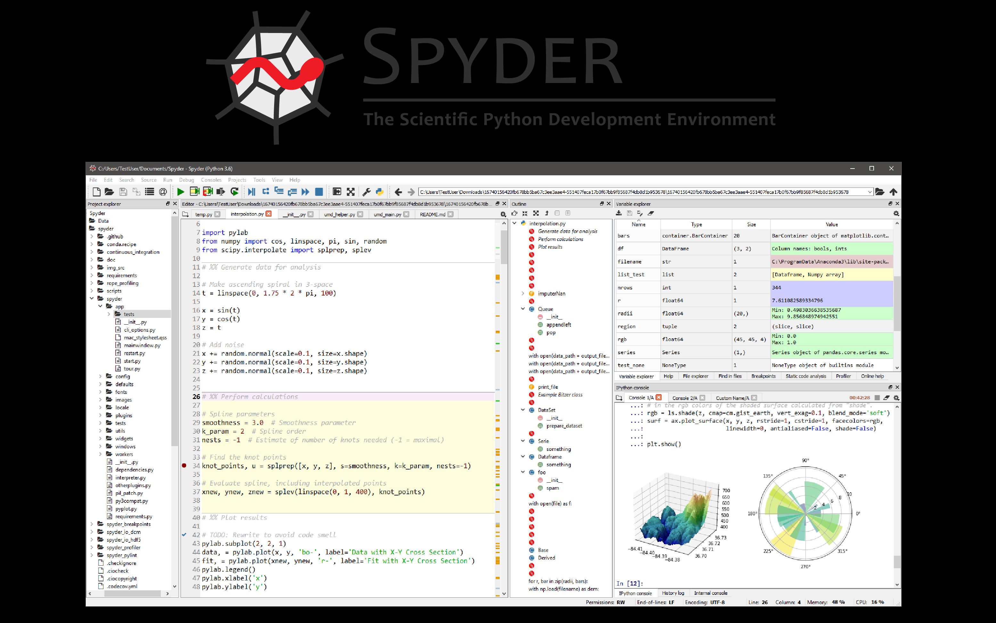Switch to the File explorer tab

click(x=695, y=376)
